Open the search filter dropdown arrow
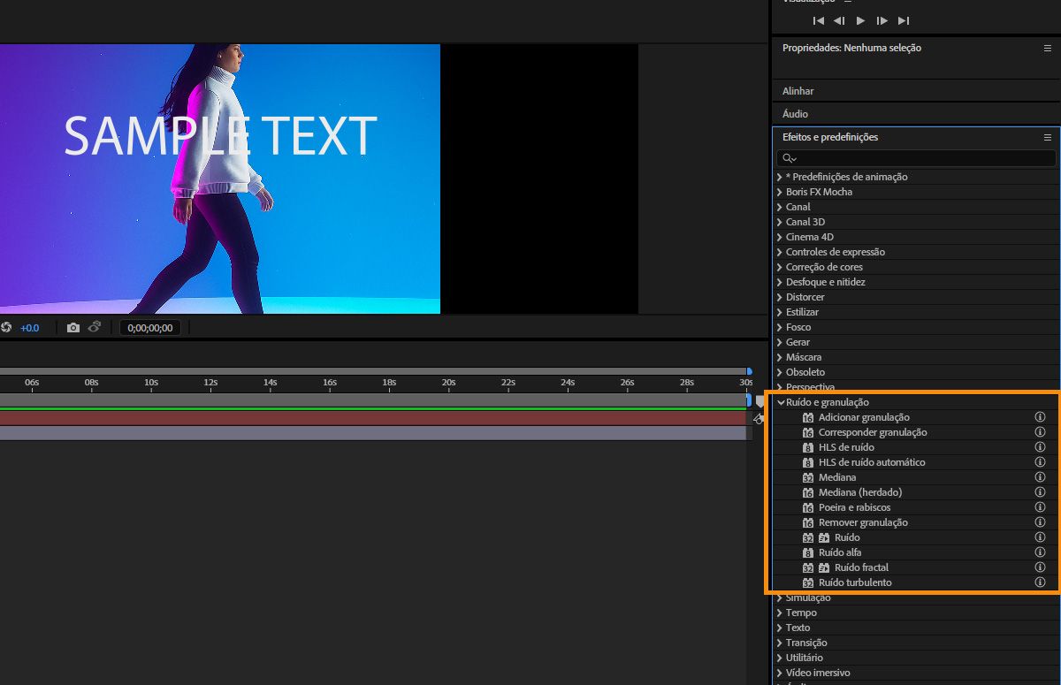Screen dimensions: 1061x685 (x=794, y=159)
